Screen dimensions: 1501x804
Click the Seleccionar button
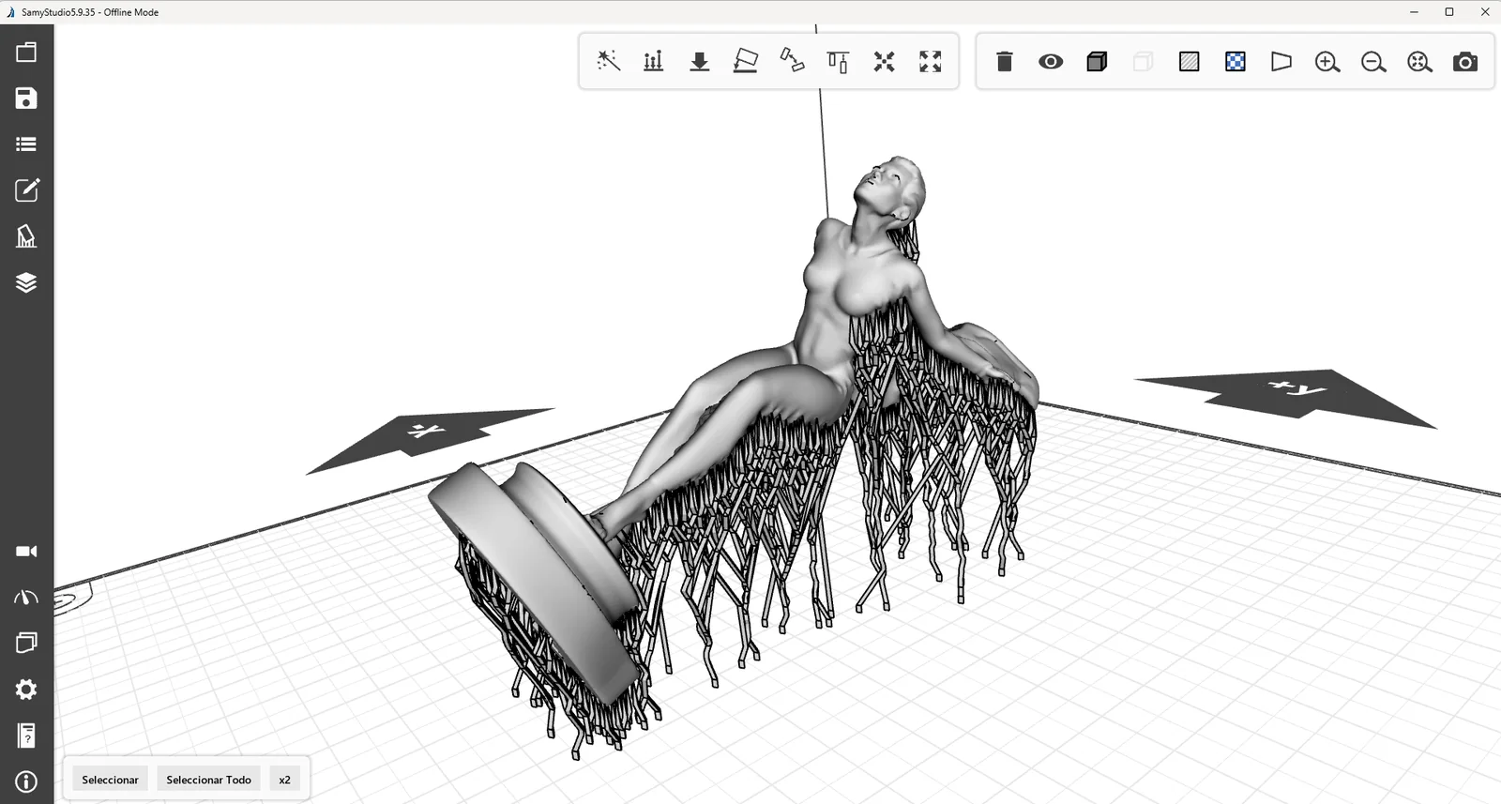(110, 780)
